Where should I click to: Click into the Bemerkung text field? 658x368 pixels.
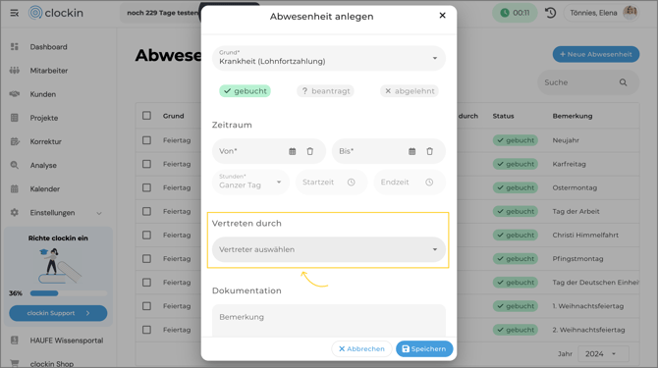(x=329, y=321)
